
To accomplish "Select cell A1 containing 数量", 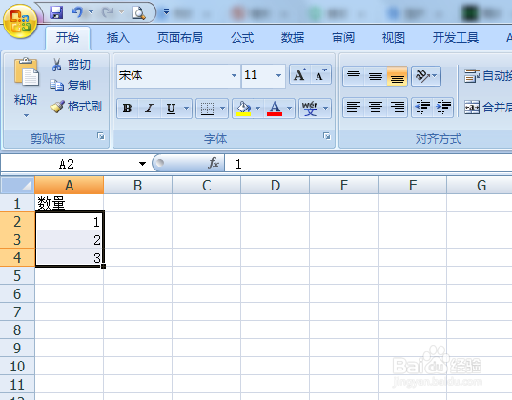I will [x=70, y=203].
